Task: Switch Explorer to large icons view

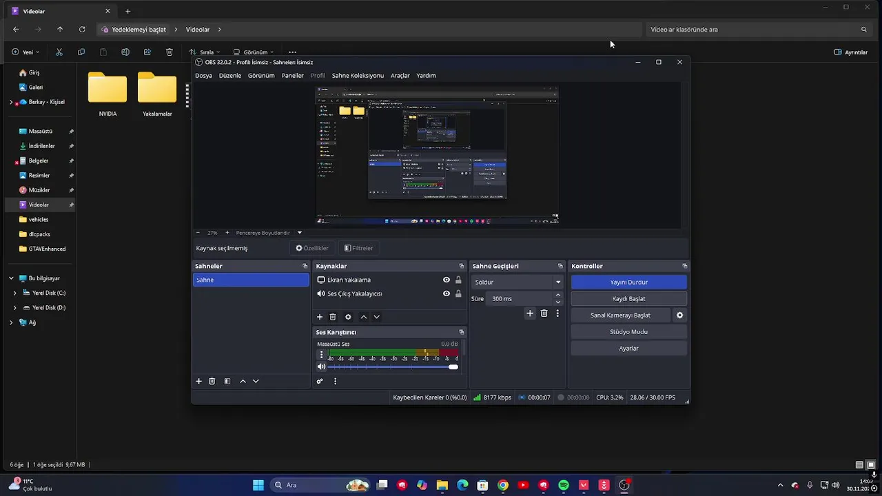Action: 871,465
